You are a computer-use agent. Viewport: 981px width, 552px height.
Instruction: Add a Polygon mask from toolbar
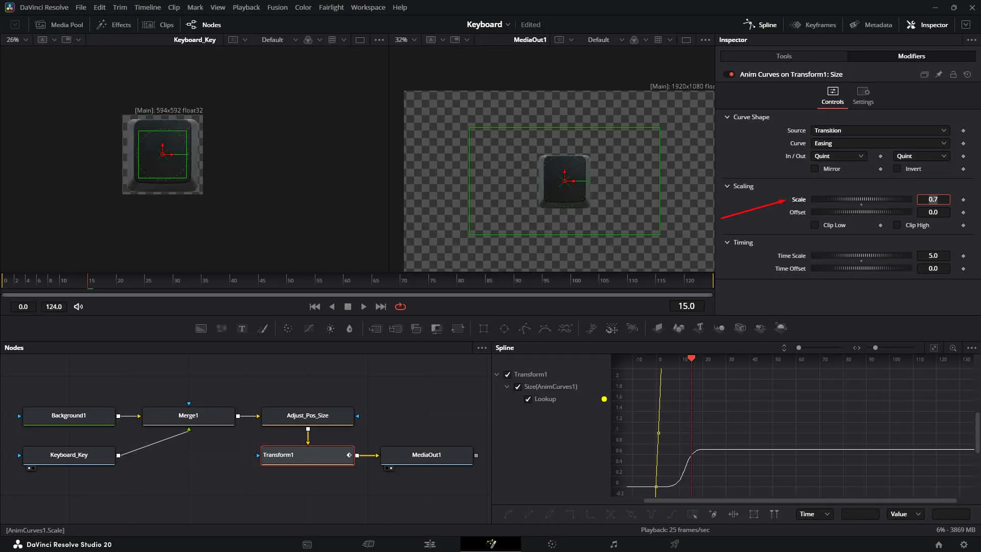click(524, 328)
